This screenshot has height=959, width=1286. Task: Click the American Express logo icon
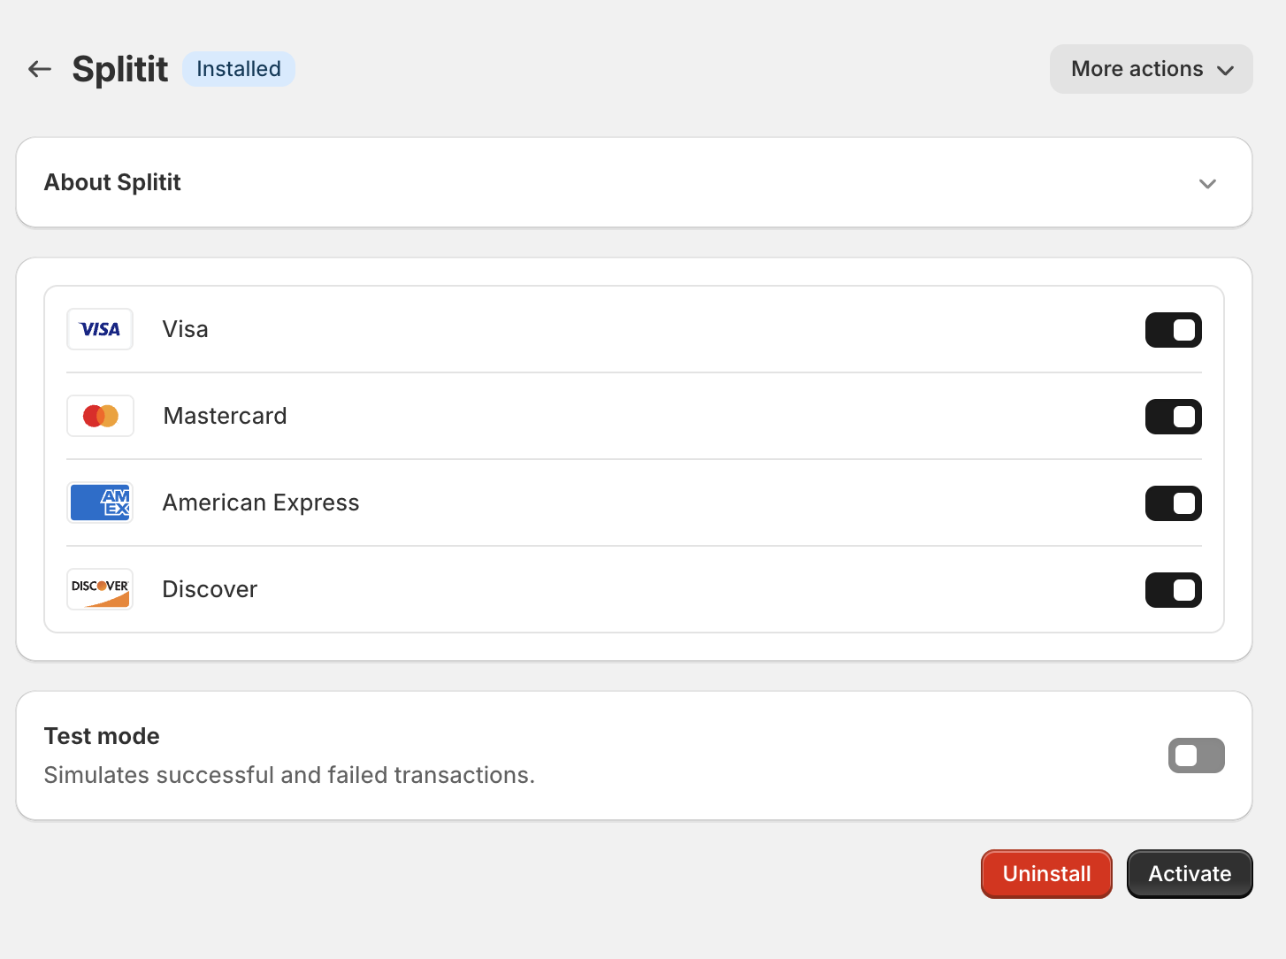pyautogui.click(x=100, y=503)
